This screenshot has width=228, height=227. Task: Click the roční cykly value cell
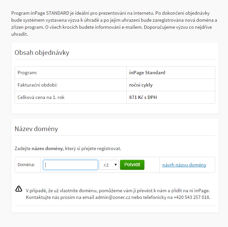pos(171,85)
